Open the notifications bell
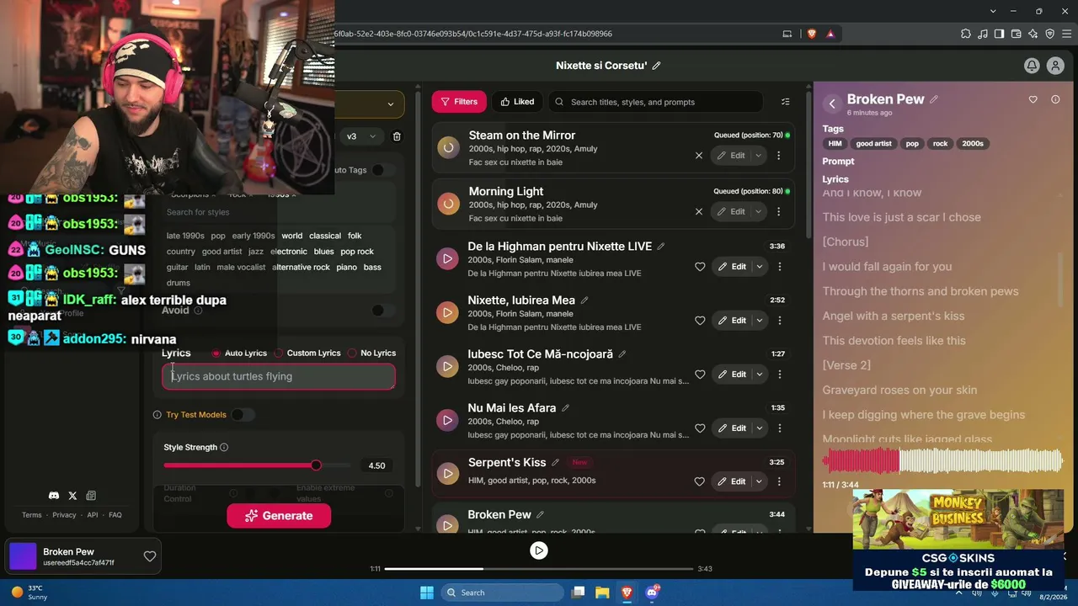Viewport: 1078px width, 606px height. (1032, 66)
